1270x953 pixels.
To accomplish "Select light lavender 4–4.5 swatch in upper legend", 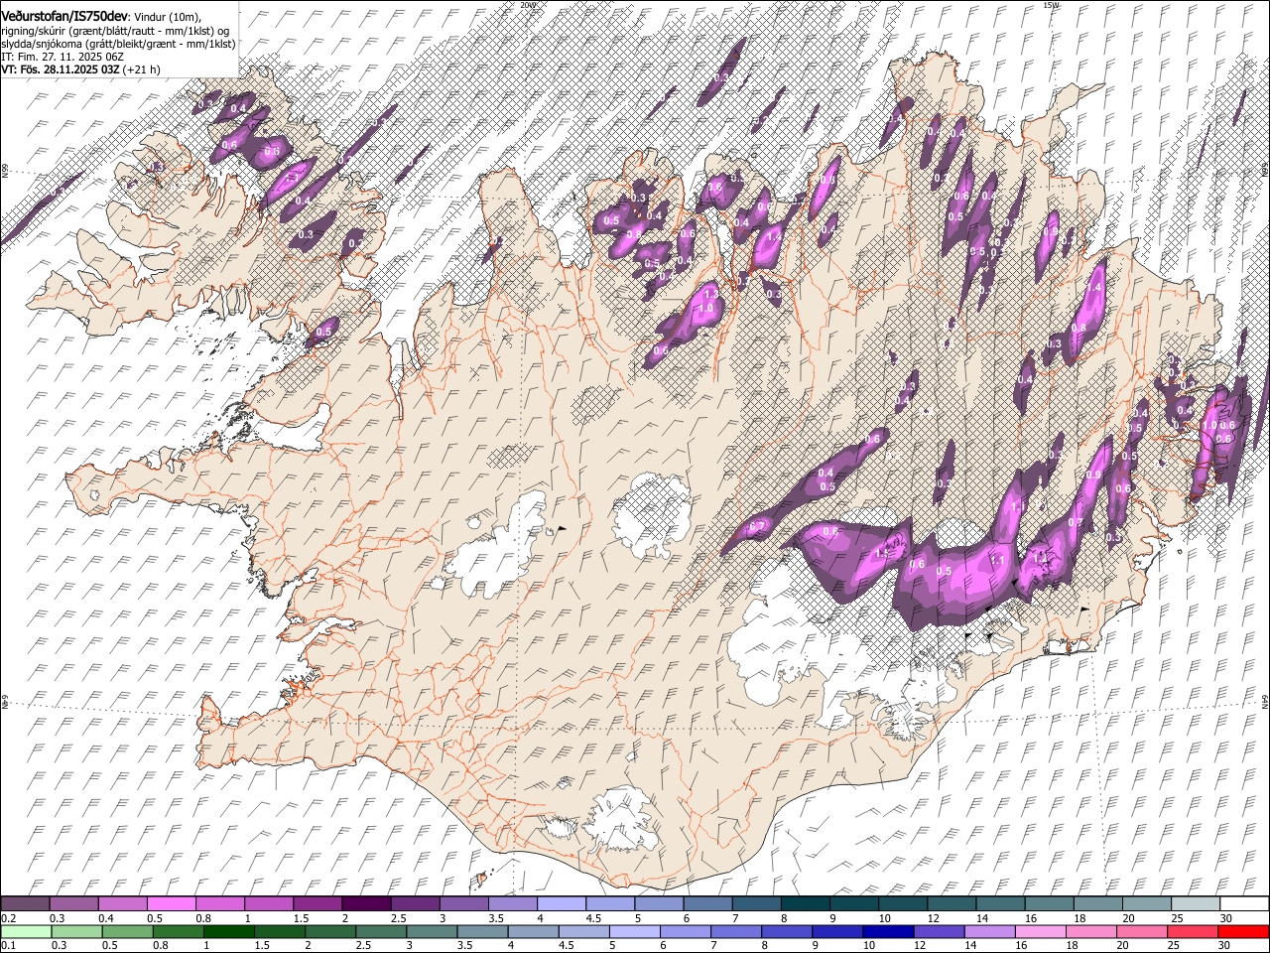I will tap(562, 904).
